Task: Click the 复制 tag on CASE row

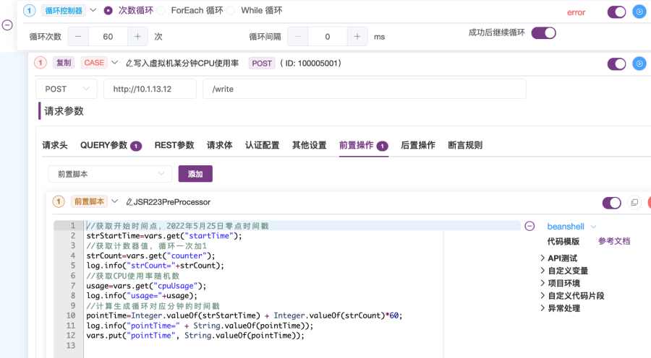Action: (x=64, y=63)
